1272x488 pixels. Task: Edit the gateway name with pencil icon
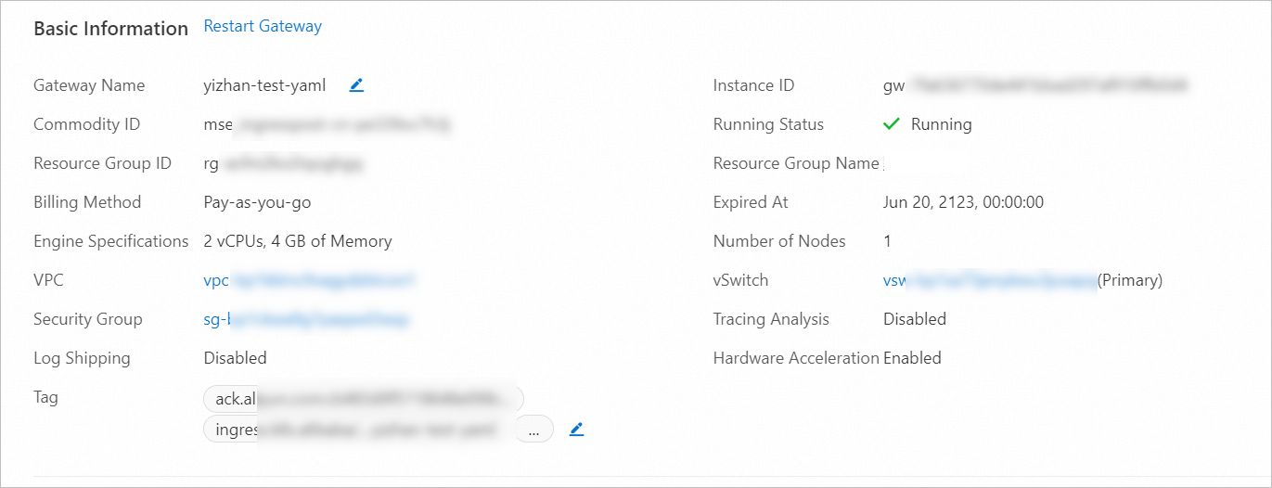(356, 85)
